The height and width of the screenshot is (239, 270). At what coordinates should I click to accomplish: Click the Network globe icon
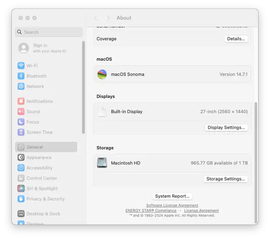(21, 86)
